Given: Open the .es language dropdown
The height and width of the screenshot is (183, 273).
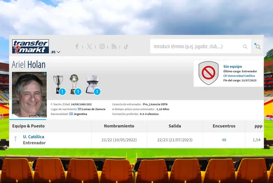Looking at the screenshot, I should coord(55,52).
